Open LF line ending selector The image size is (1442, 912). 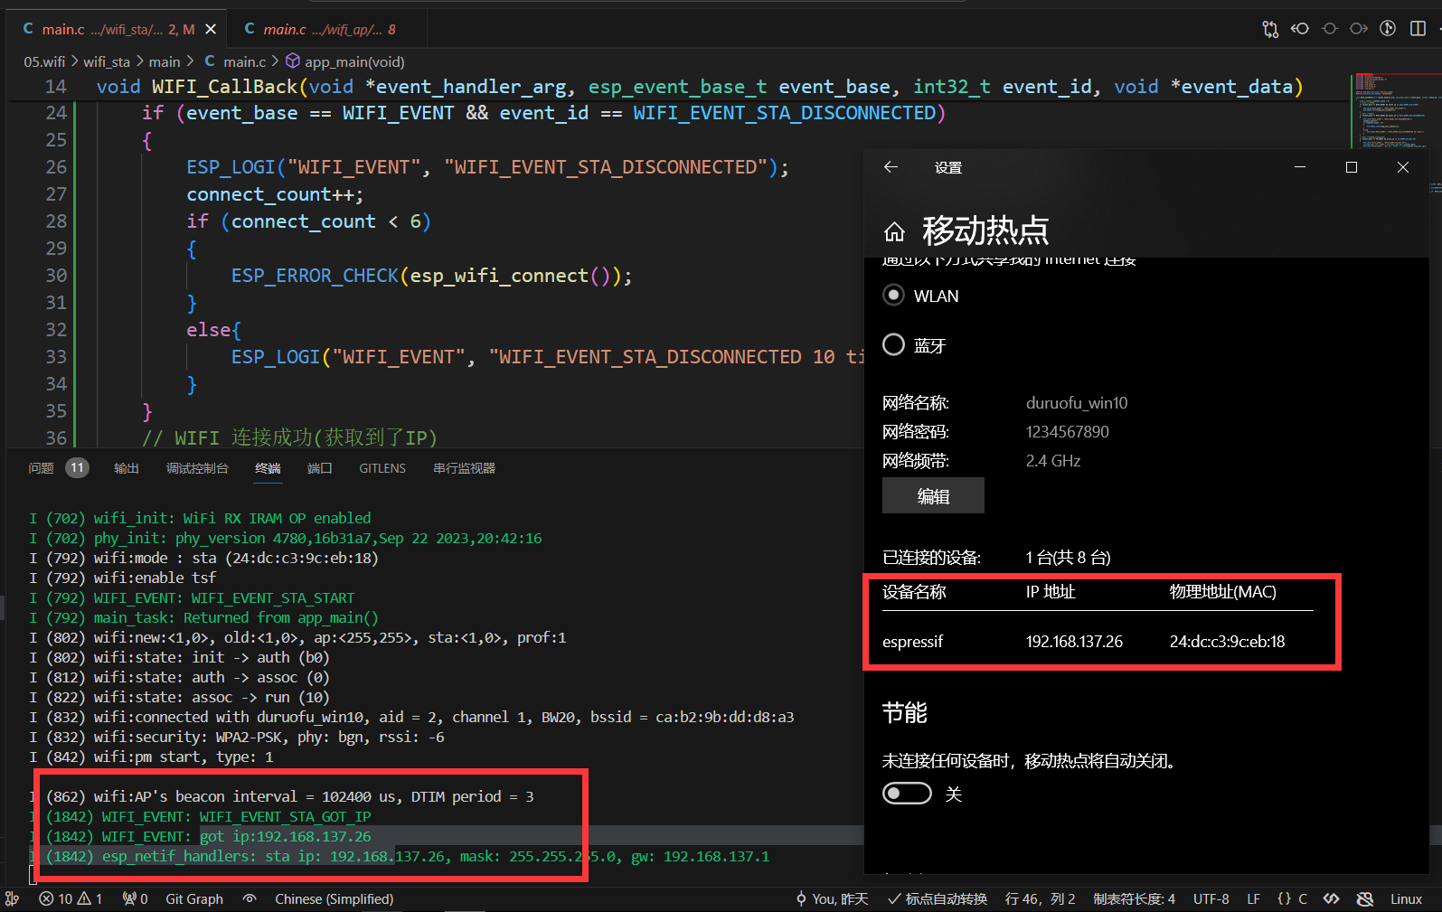tap(1253, 898)
